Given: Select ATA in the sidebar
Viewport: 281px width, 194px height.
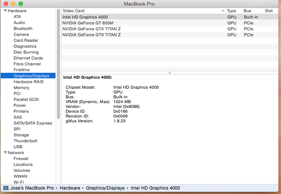Looking at the screenshot, I should [17, 17].
